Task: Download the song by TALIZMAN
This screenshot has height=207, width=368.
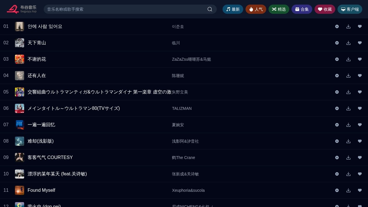Action: click(x=348, y=108)
